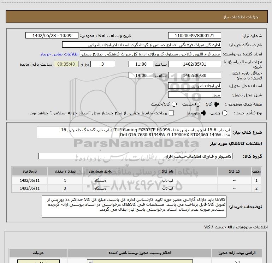Open the permit status dropdown
Image resolution: width=272 pixels, height=263 pixels.
[x=140, y=261]
